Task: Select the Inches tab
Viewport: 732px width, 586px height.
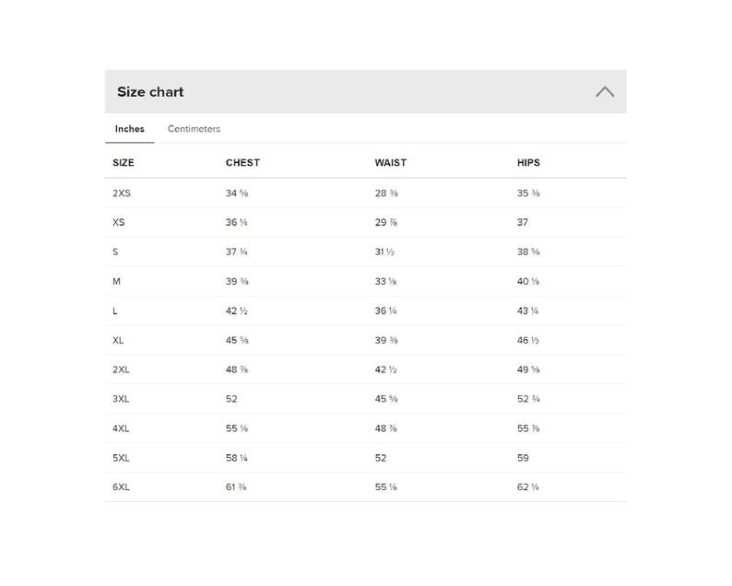Action: (130, 129)
